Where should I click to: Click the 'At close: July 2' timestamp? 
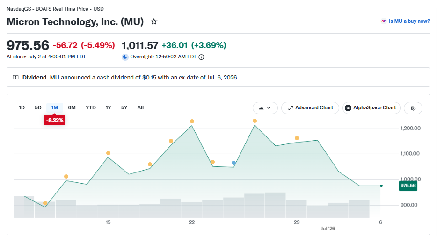coord(46,57)
